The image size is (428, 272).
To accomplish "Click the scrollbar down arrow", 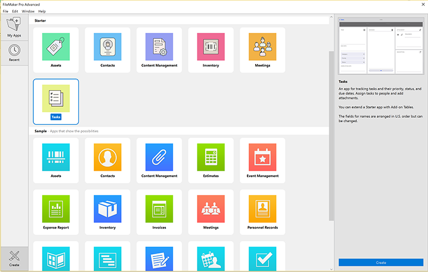I will pyautogui.click(x=331, y=269).
